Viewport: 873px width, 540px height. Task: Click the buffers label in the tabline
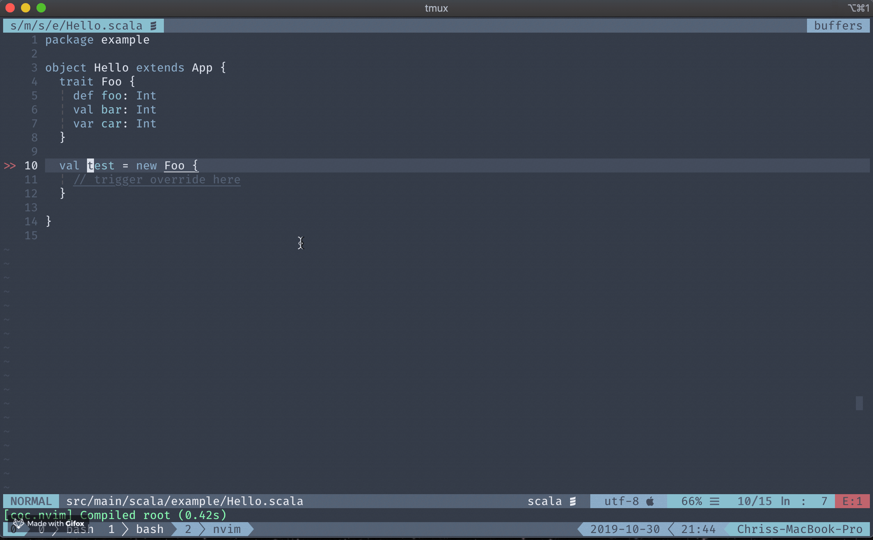pos(838,26)
